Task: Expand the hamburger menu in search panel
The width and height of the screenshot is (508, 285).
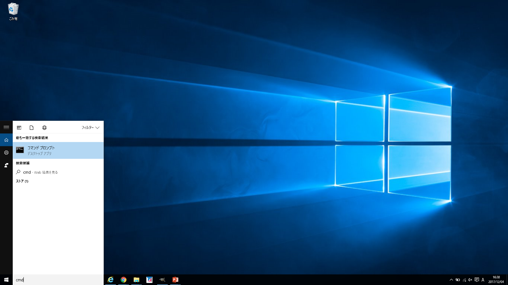Action: click(6, 127)
